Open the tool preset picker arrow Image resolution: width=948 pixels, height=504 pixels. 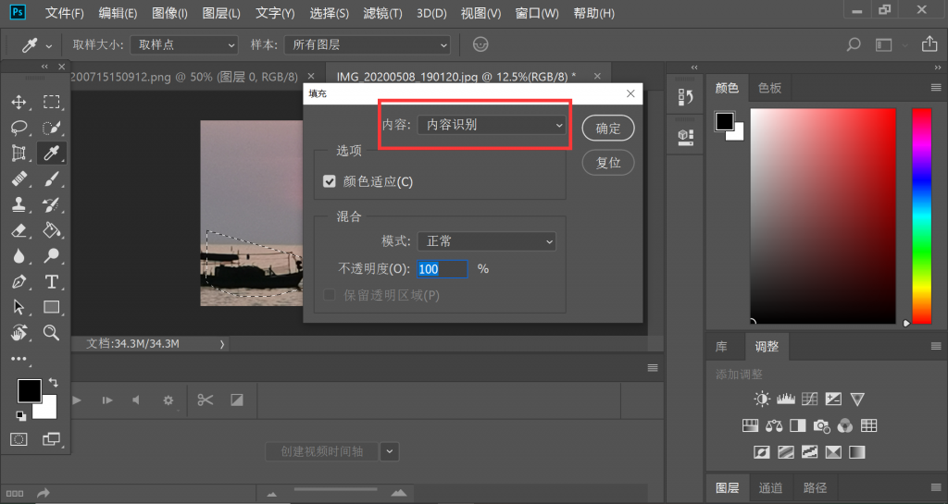point(49,46)
